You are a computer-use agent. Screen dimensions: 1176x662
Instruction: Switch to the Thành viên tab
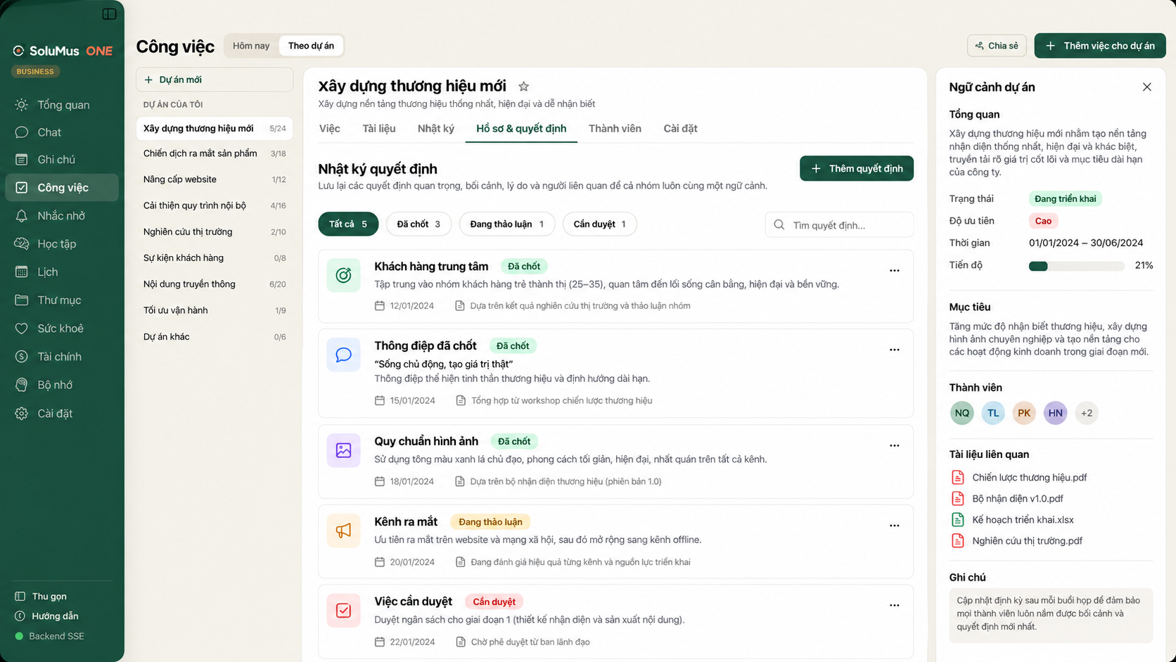pyautogui.click(x=615, y=128)
